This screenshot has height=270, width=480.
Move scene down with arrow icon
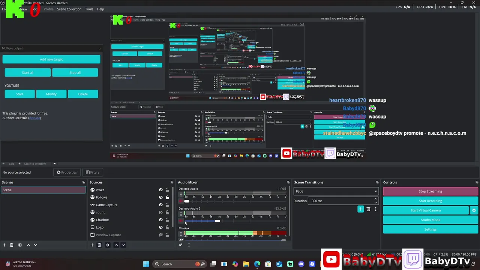35,245
